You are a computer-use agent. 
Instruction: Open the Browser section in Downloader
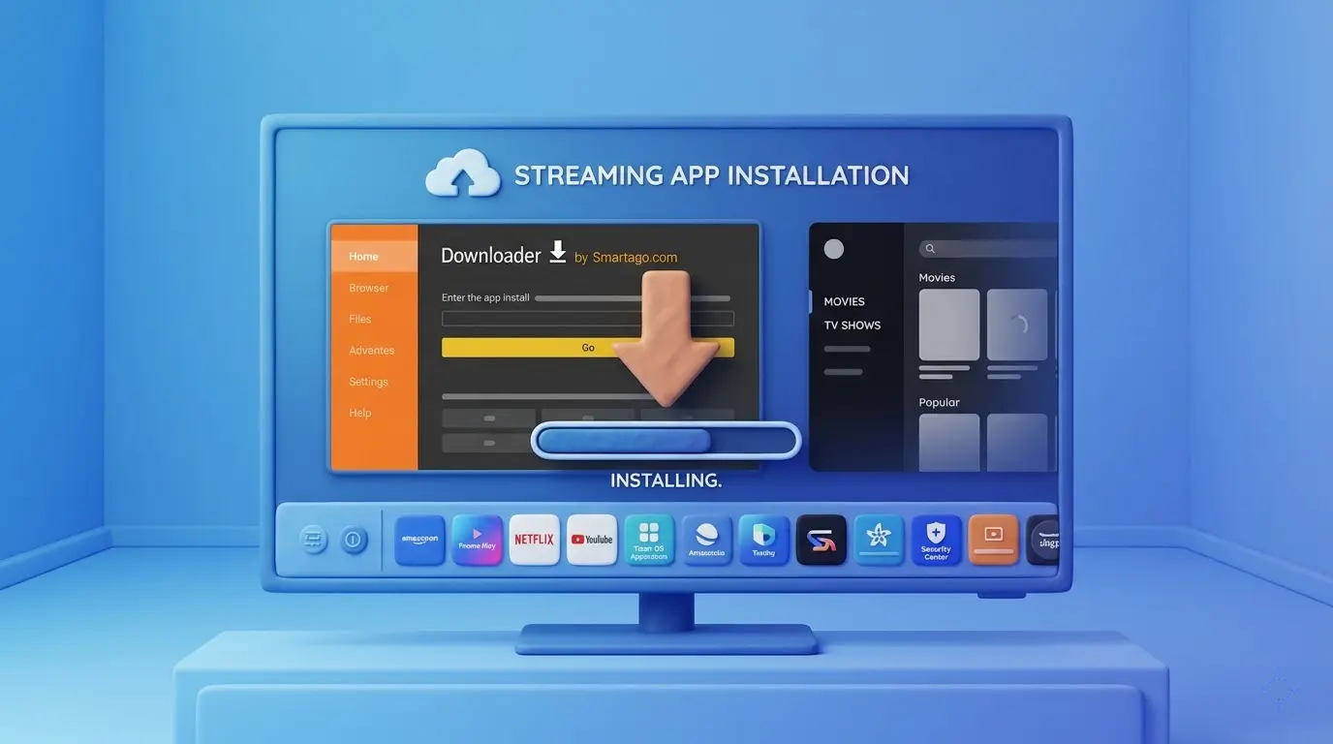coord(369,288)
